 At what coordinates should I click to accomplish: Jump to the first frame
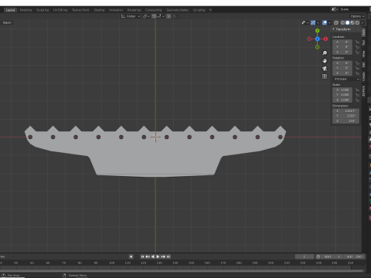point(142,256)
